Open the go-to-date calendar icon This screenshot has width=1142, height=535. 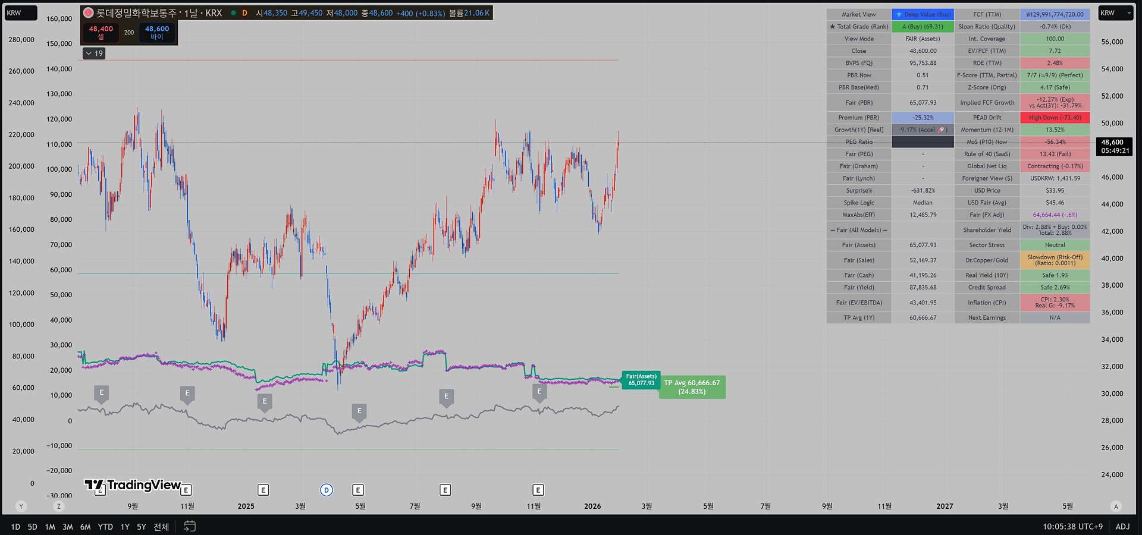190,526
